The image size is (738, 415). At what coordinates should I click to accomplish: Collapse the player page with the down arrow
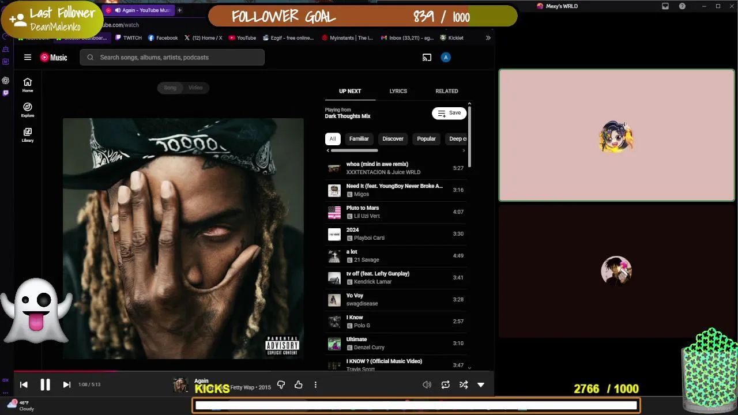[481, 384]
